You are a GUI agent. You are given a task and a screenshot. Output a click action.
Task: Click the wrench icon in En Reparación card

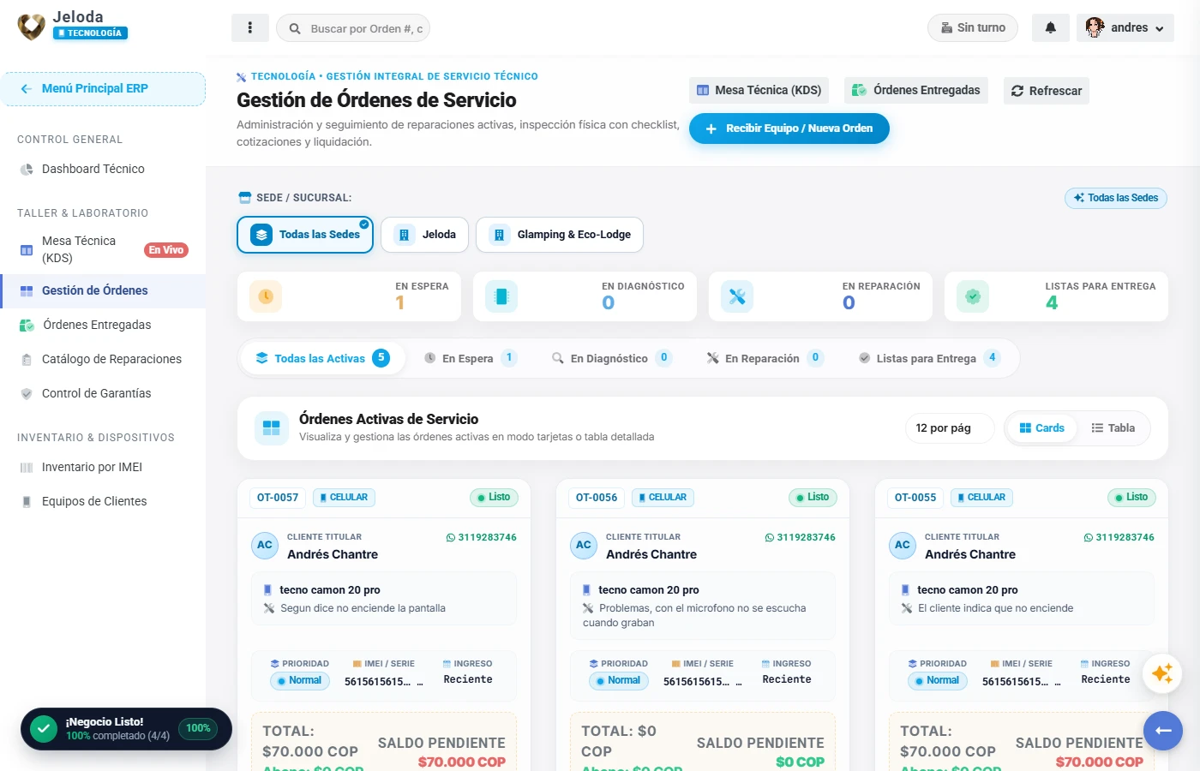pyautogui.click(x=737, y=296)
